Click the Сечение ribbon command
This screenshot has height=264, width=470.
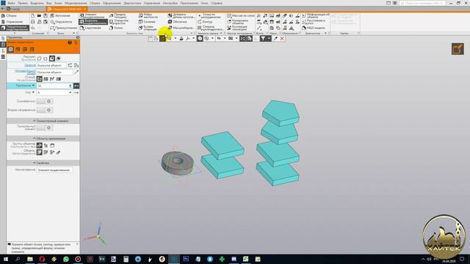point(147,22)
